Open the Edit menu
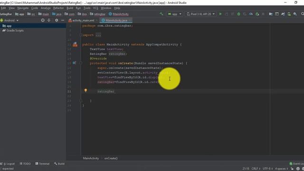Image resolution: width=304 pixels, height=171 pixels. coord(3,8)
